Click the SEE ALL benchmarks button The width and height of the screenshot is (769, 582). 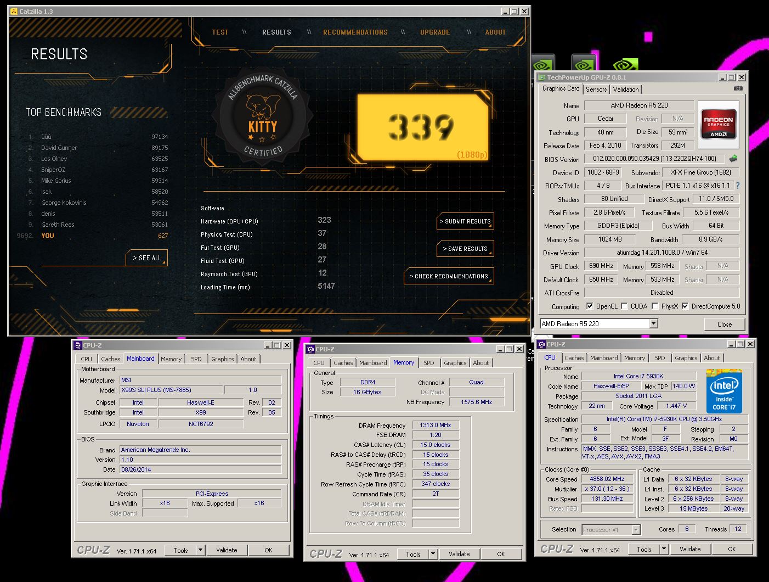[x=147, y=258]
